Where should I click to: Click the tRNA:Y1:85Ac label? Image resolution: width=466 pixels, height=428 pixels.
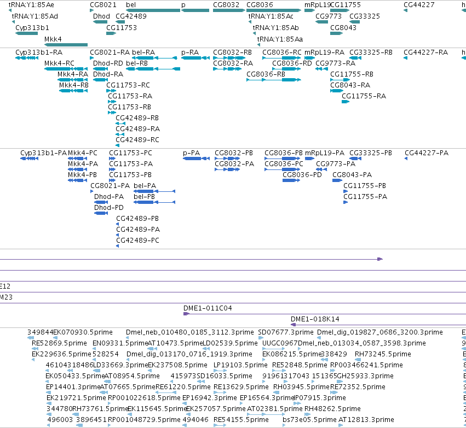271,16
